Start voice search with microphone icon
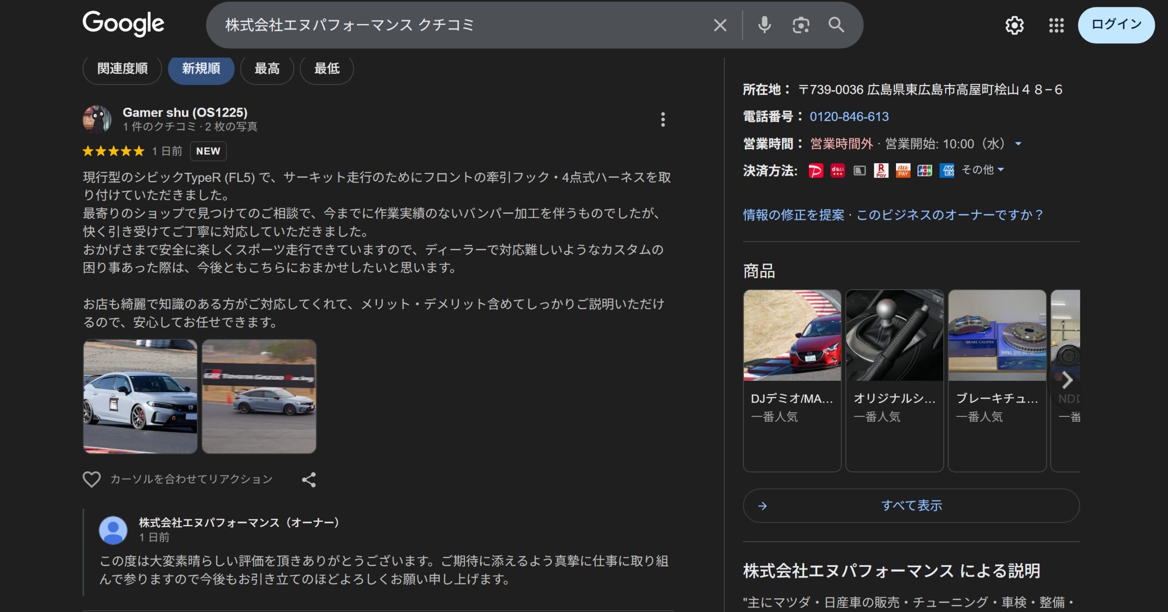 (764, 25)
